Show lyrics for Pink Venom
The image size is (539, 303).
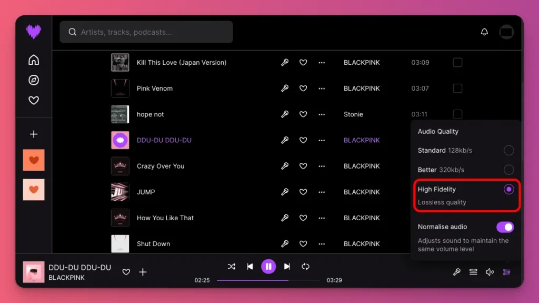coord(285,88)
